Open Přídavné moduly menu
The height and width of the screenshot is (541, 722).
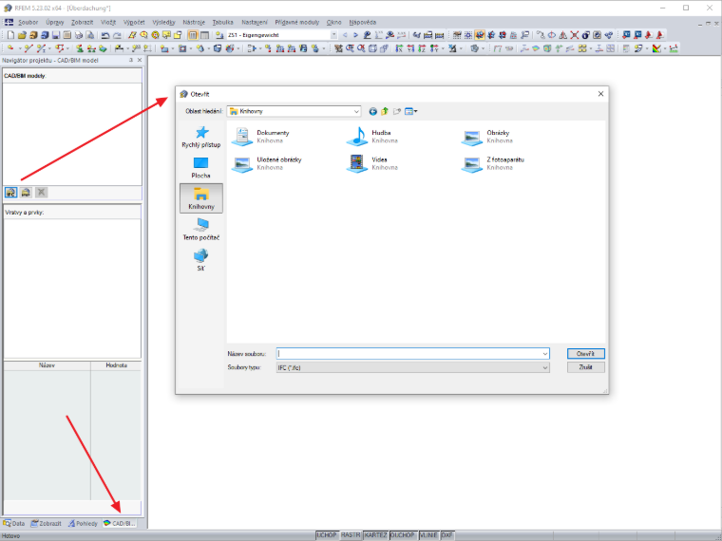(297, 22)
